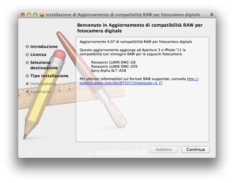
Task: Zoom the window with green button
Action: tap(35, 15)
